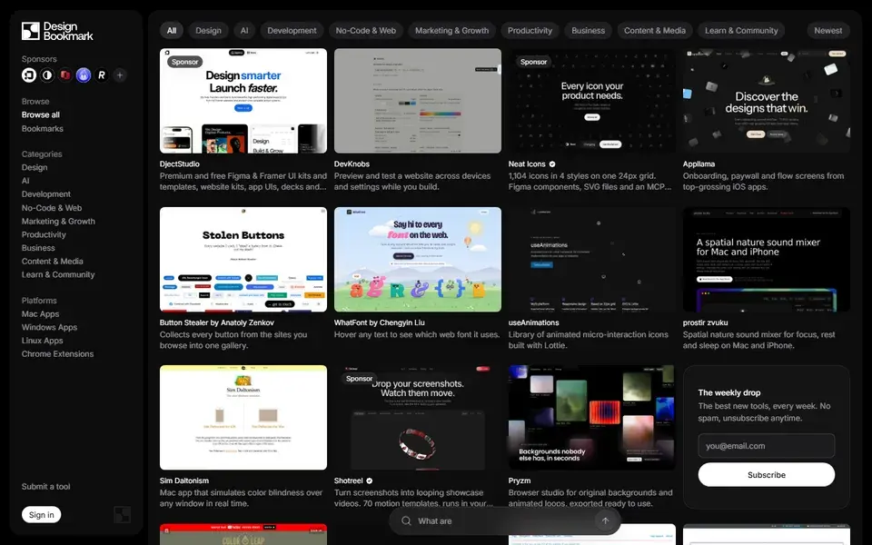Open the half-circle contrast sponsor icon
Viewport: 872px width, 545px height.
47,74
